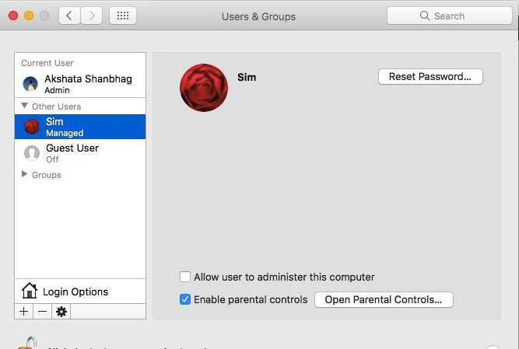The height and width of the screenshot is (349, 519).
Task: Click the Current User header text
Action: coord(47,63)
